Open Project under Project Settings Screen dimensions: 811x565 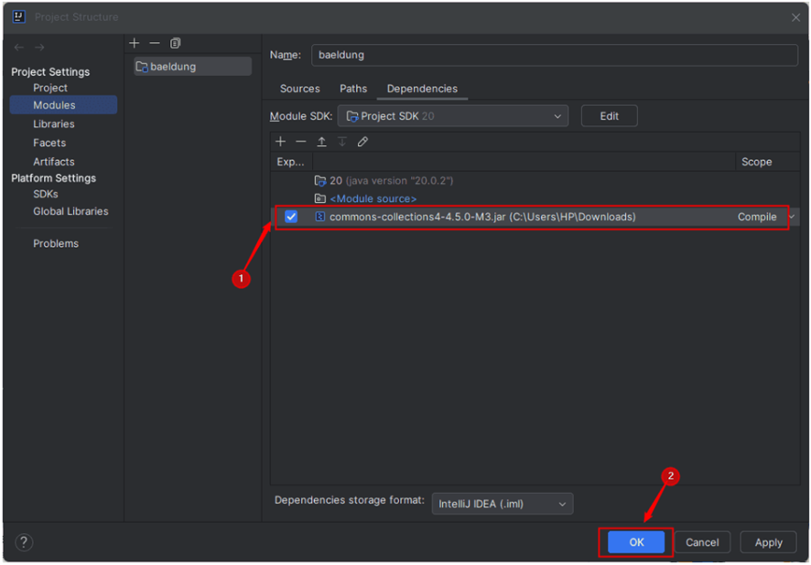[x=50, y=88]
